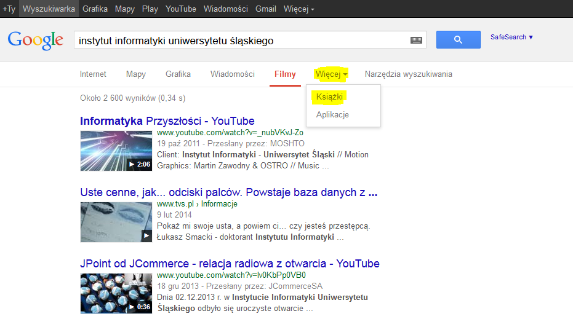This screenshot has height=327, width=573.
Task: Open the SafeSearch dropdown
Action: [511, 37]
